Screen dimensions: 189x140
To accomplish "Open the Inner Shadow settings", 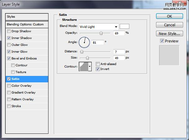I will [21, 38].
